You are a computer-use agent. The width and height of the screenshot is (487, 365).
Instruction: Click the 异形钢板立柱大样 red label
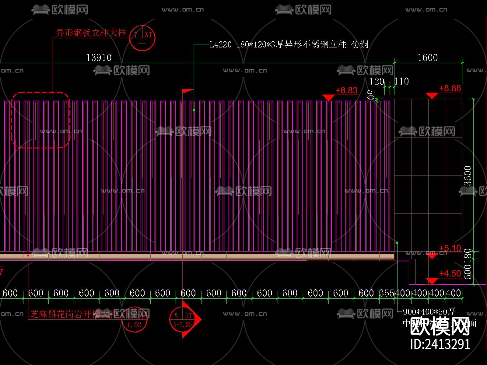click(x=91, y=33)
